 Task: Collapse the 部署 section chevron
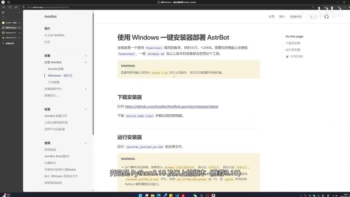tap(86, 56)
